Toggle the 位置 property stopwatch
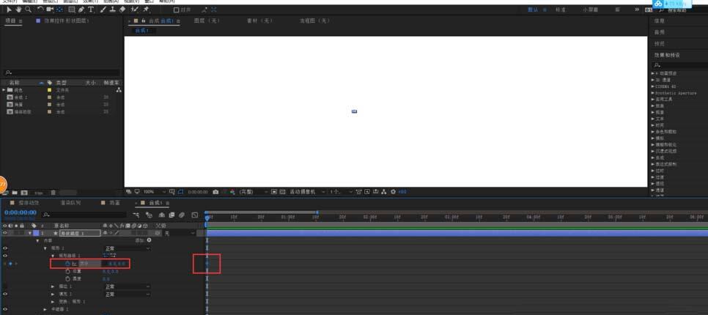This screenshot has height=315, width=708. 67,271
